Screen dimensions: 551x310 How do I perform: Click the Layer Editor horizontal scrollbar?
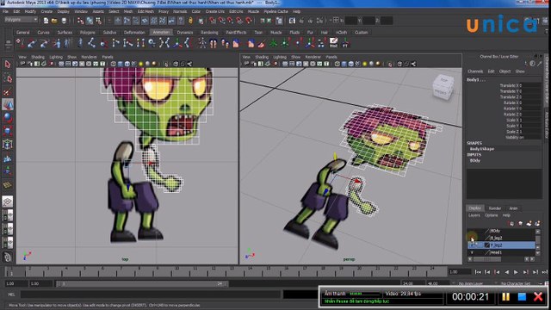pos(487,259)
